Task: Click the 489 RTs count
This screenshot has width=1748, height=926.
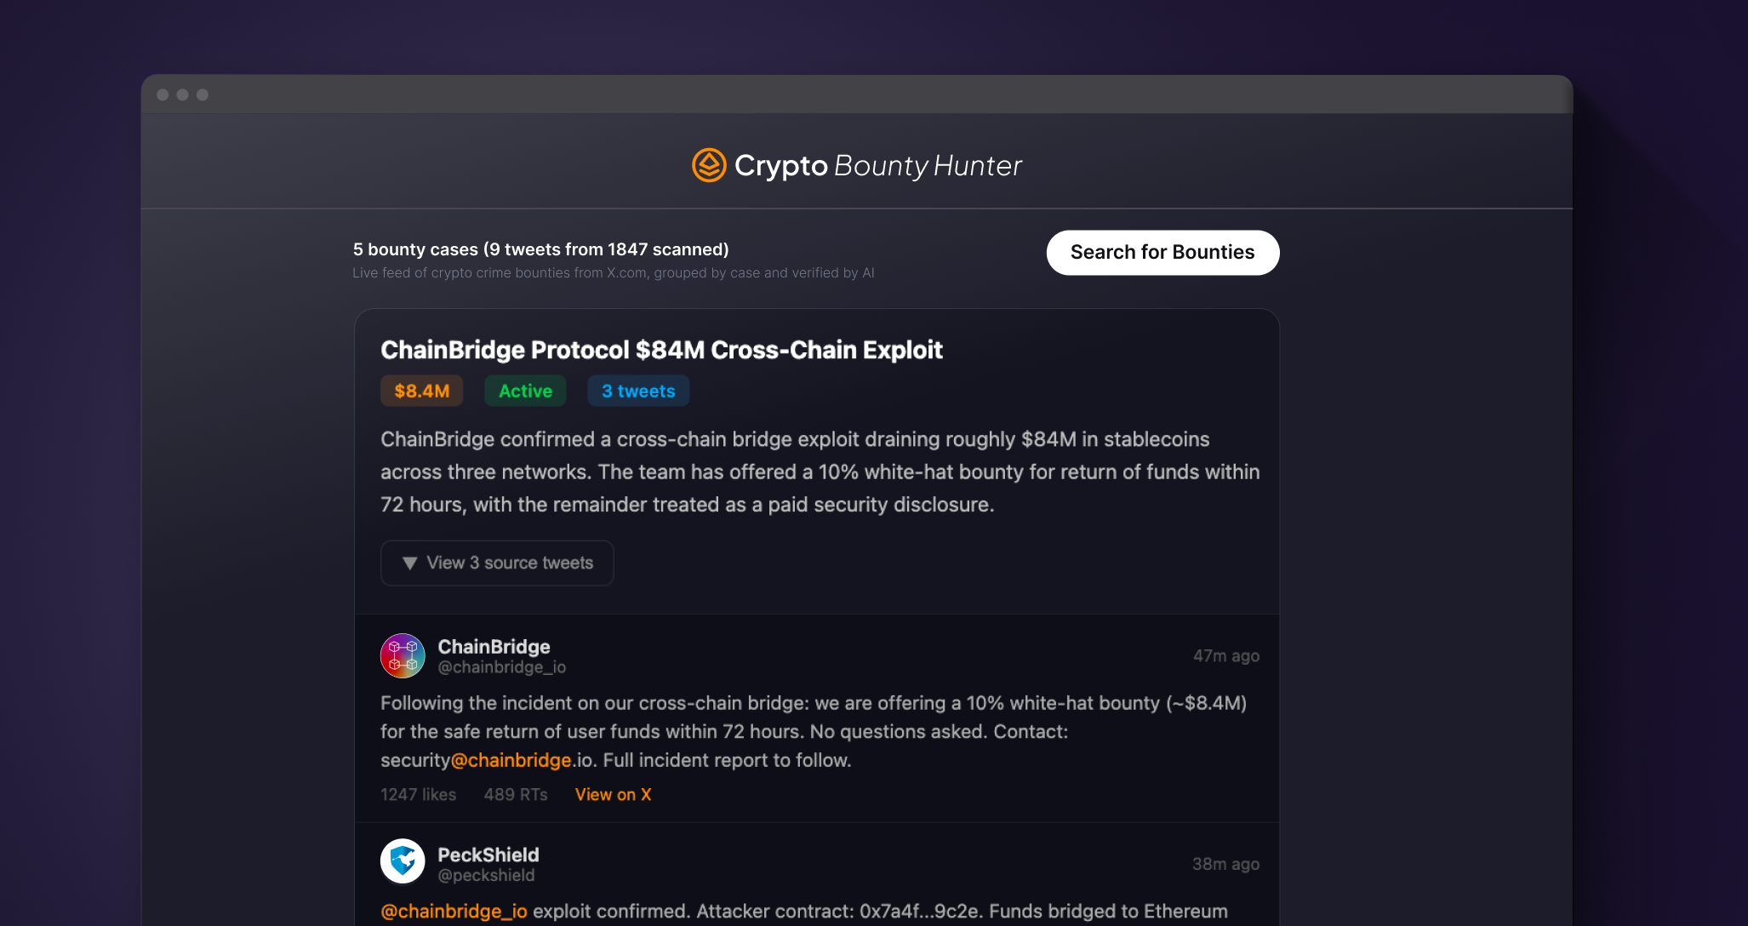Action: (516, 794)
